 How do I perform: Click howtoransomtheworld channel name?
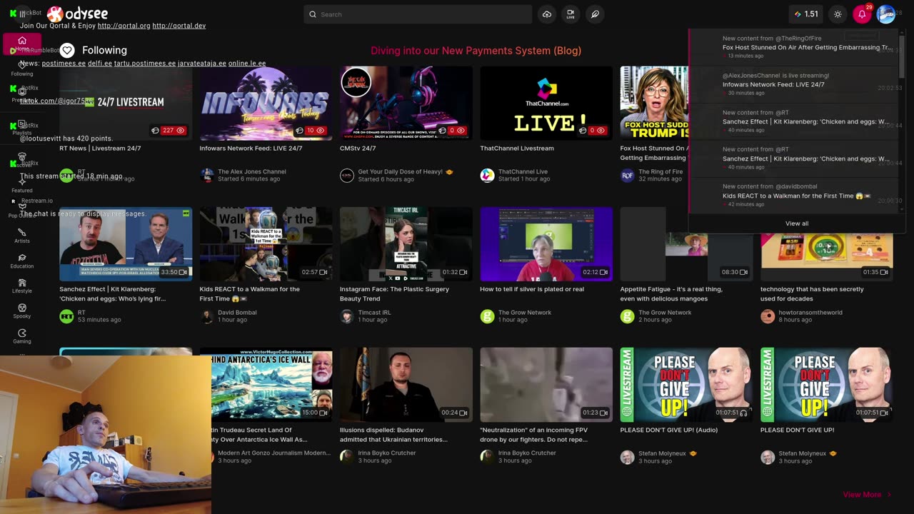click(x=810, y=312)
